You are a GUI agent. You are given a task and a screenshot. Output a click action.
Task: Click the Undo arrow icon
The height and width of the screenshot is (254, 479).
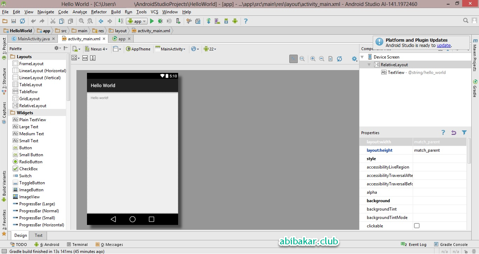click(x=33, y=21)
